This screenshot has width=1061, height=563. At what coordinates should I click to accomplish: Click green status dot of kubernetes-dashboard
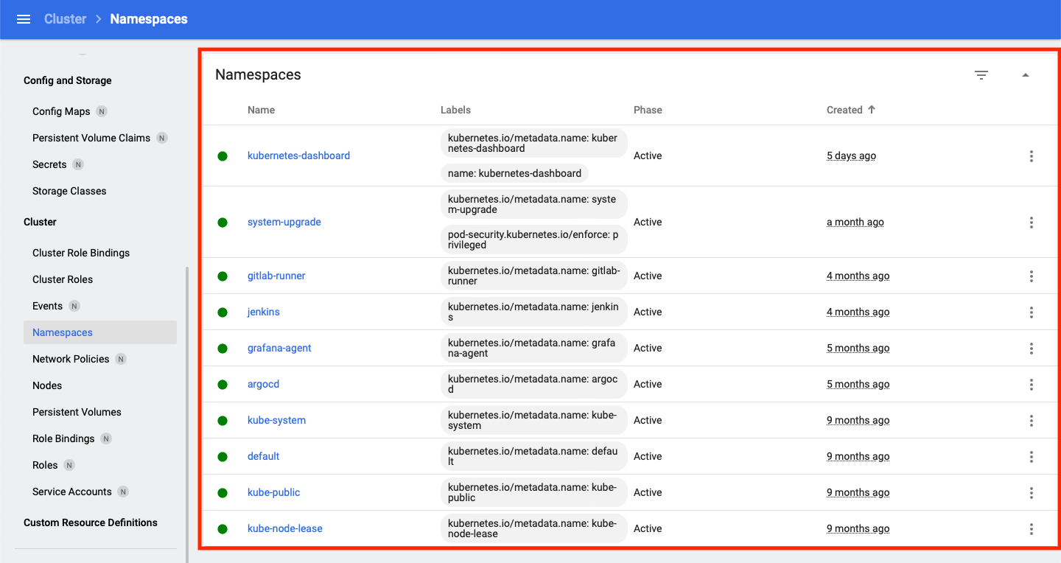point(223,156)
